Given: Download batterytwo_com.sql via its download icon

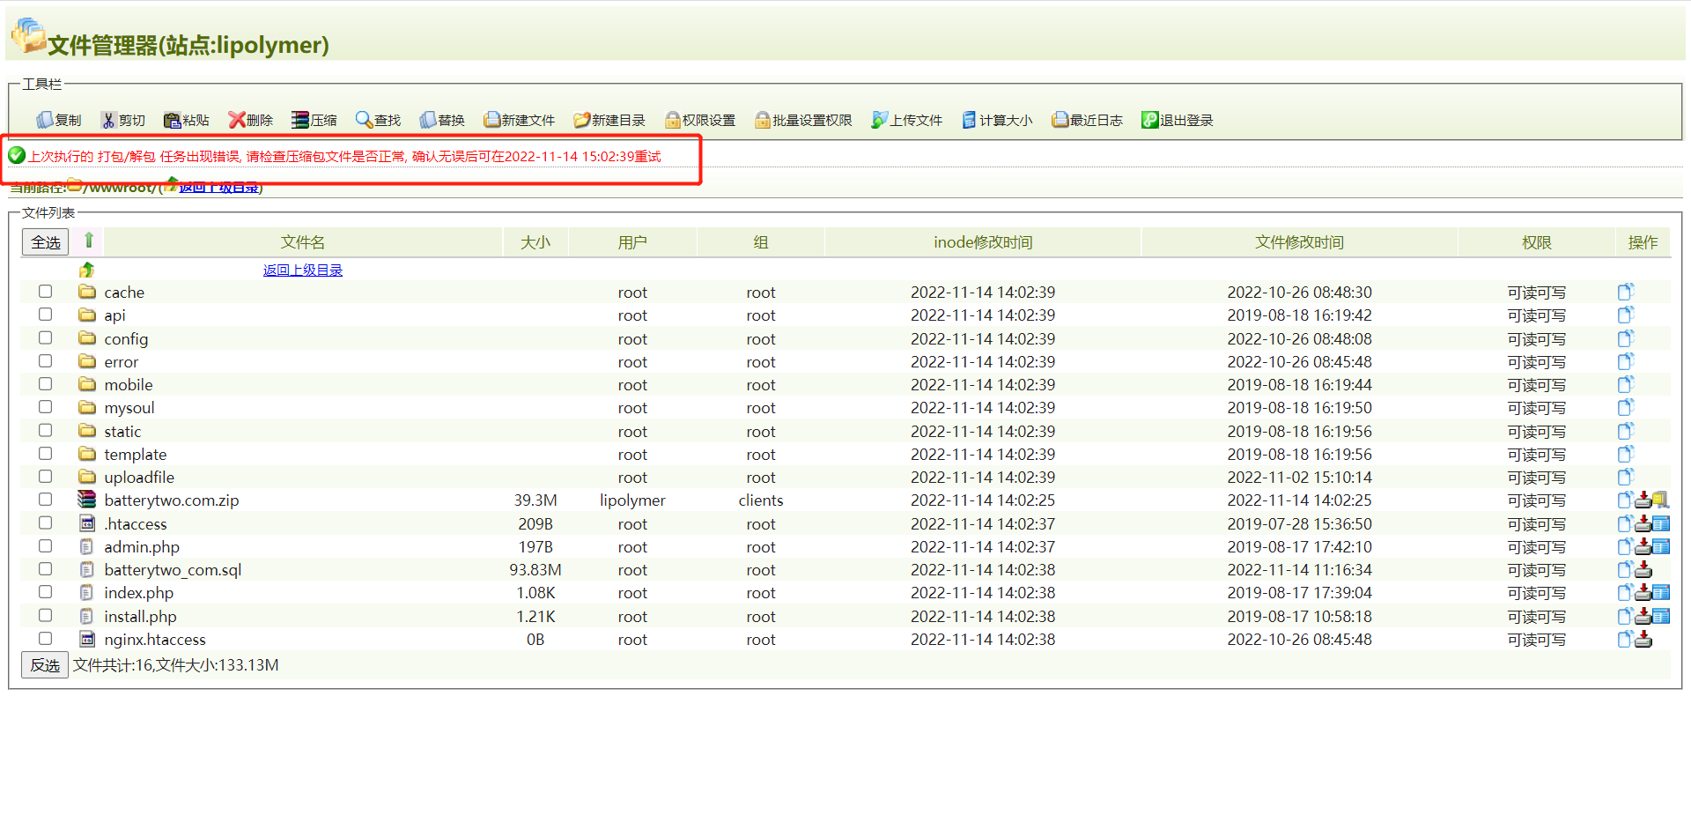Looking at the screenshot, I should [1643, 569].
